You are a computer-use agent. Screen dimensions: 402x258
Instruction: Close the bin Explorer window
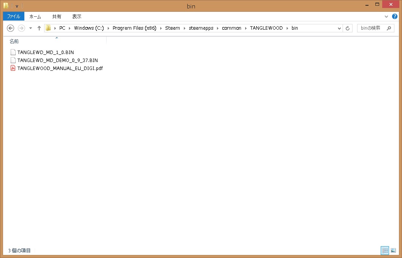click(391, 4)
